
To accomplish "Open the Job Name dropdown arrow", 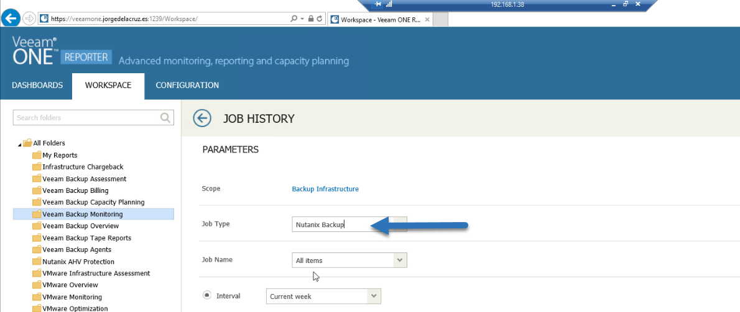I will point(400,261).
